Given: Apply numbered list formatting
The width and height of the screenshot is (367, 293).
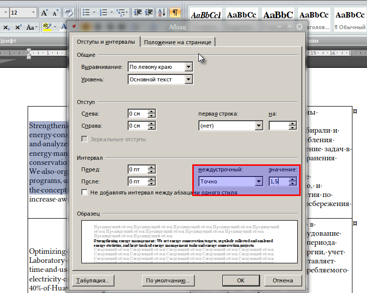Looking at the screenshot, I should [103, 13].
